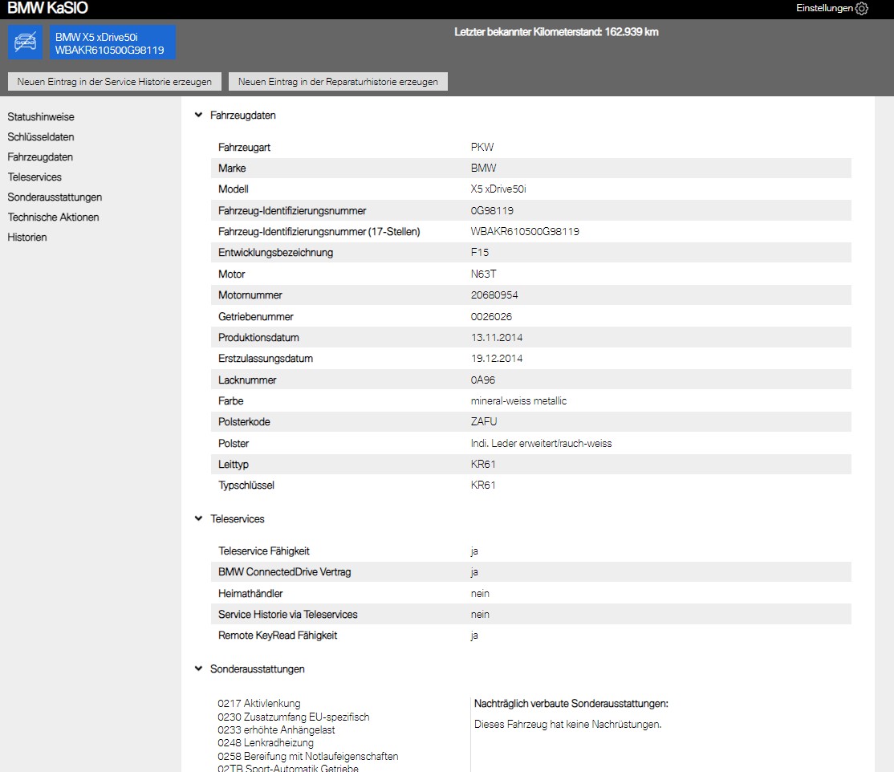Viewport: 894px width, 772px height.
Task: Select the Motor value N63T
Action: tap(483, 274)
